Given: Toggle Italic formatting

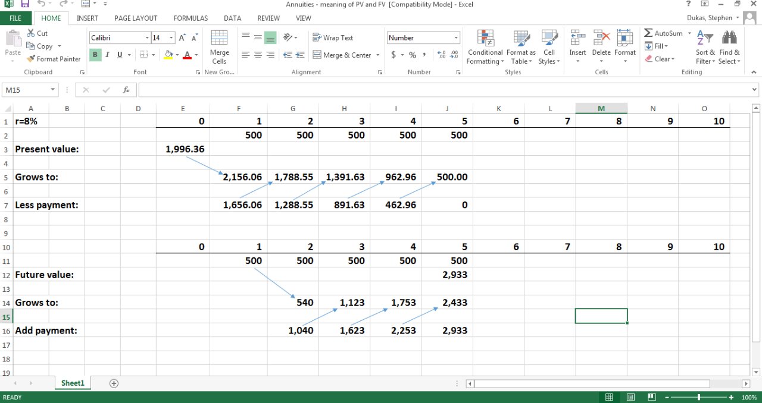Looking at the screenshot, I should pos(108,55).
